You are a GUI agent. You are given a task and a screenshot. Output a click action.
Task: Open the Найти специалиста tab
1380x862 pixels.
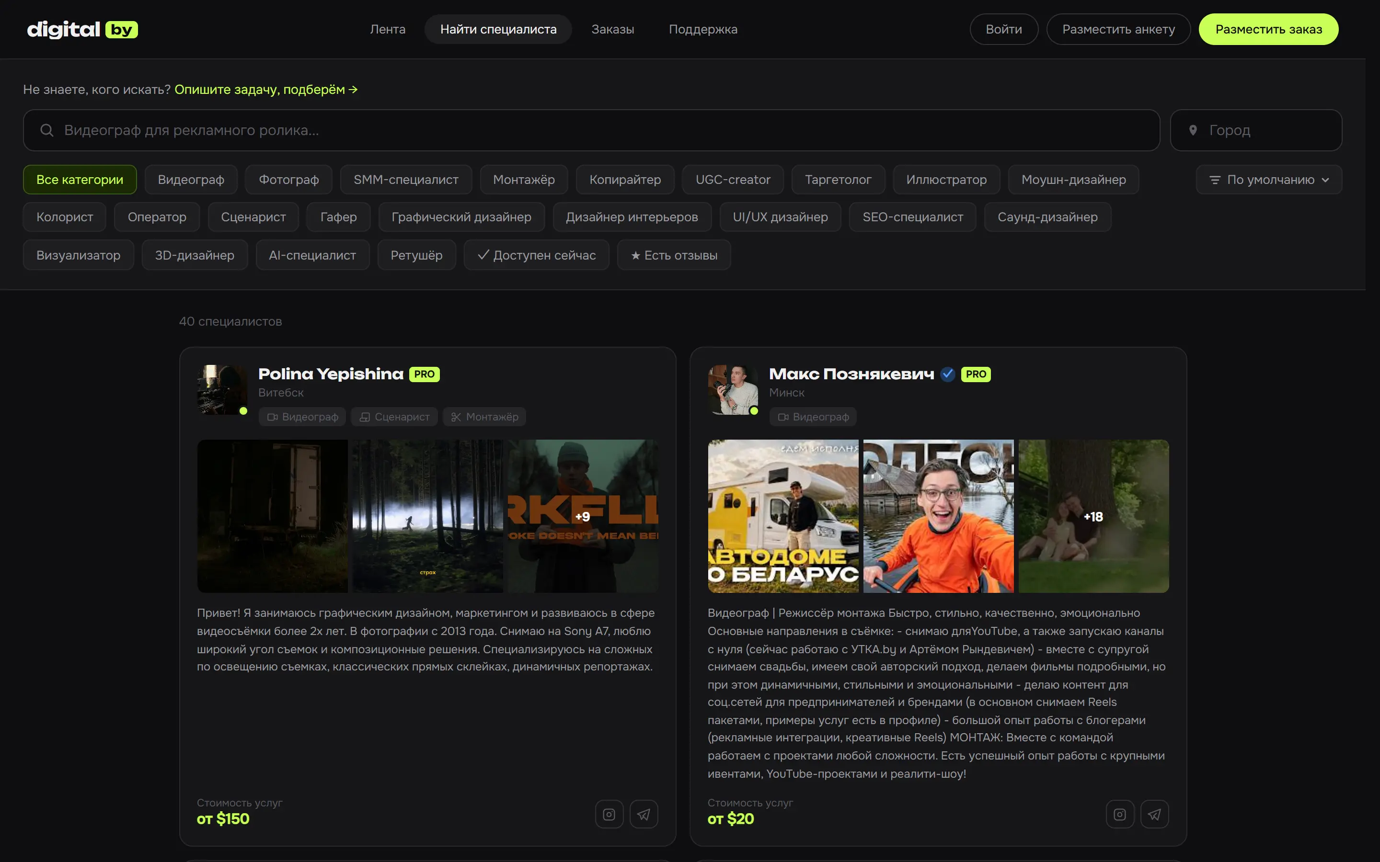(498, 29)
